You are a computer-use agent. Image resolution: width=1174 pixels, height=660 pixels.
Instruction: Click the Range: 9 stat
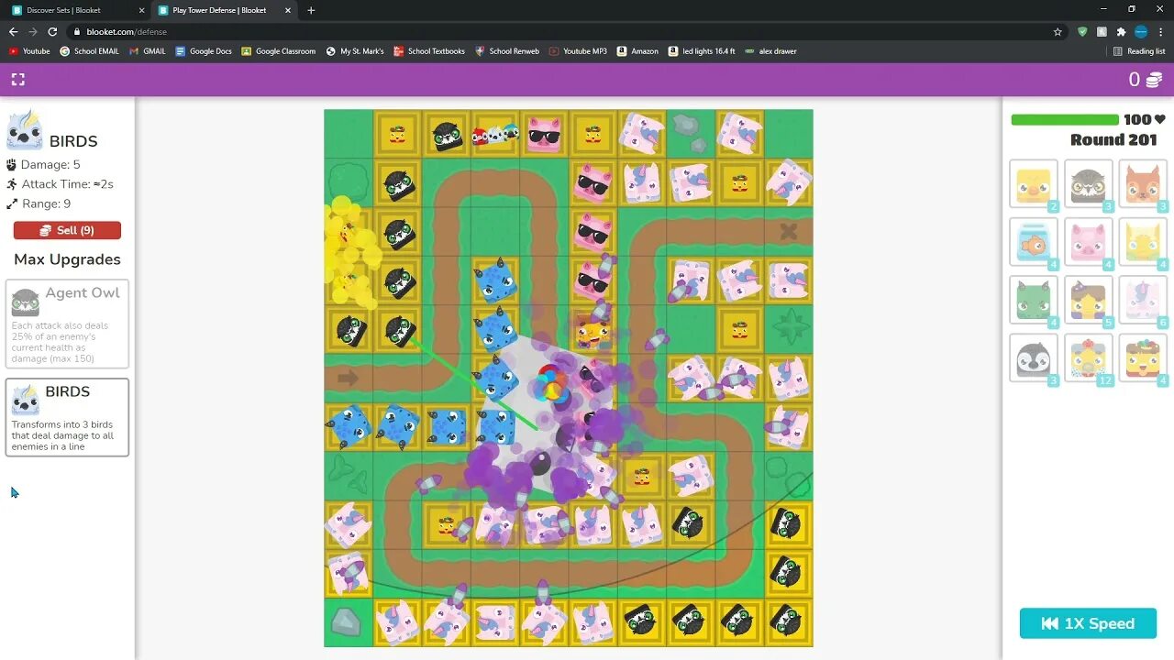[x=39, y=203]
